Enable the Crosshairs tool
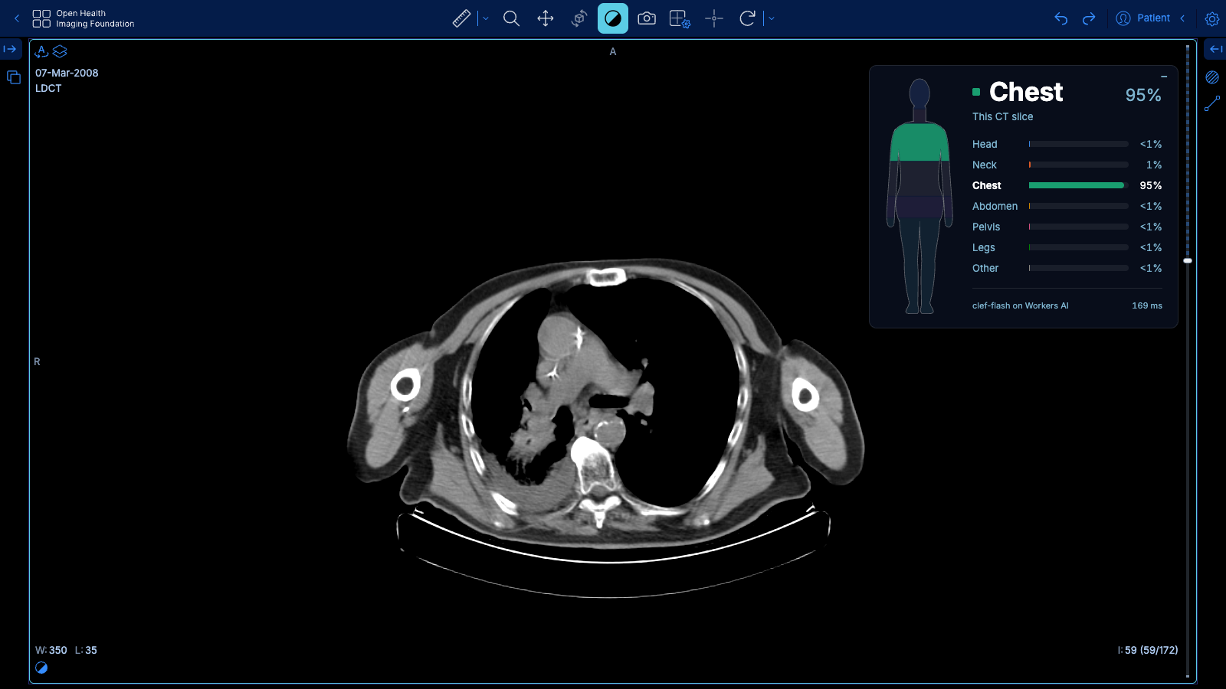 [x=714, y=18]
